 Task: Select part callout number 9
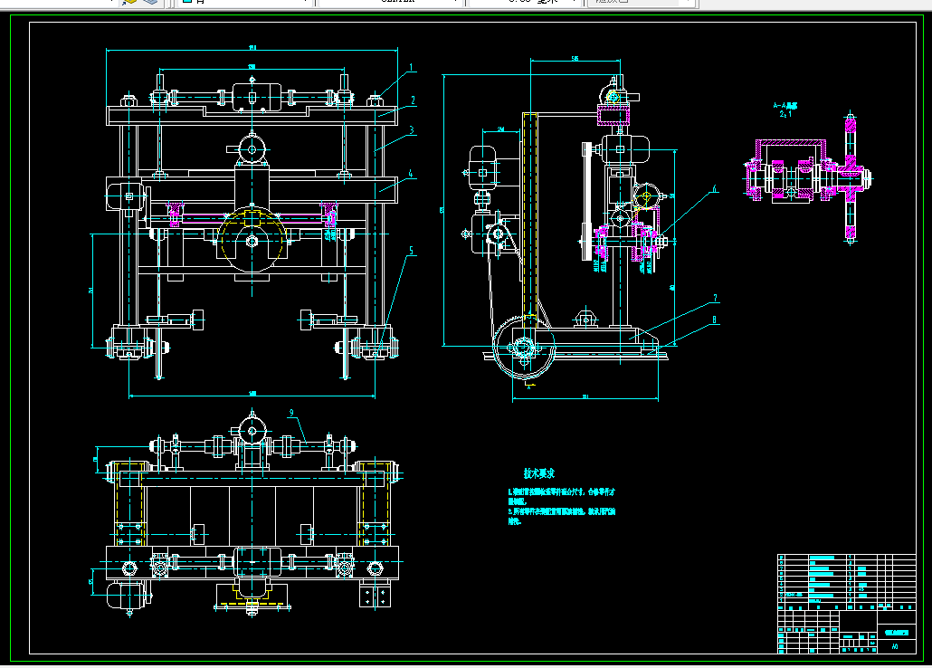[292, 413]
